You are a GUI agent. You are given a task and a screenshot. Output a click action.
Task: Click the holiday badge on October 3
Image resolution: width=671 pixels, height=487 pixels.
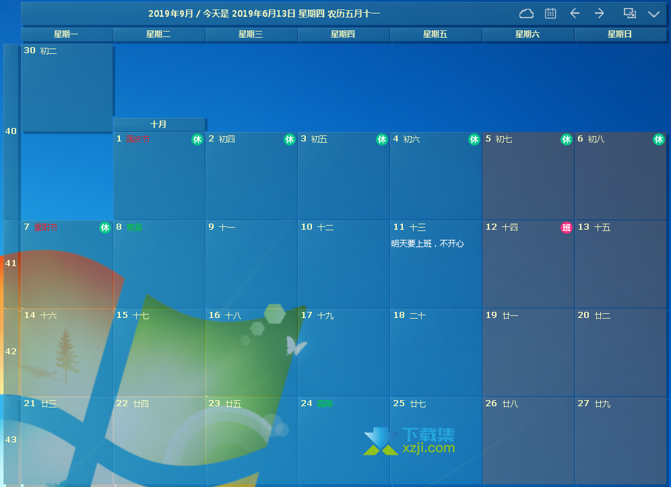point(382,139)
